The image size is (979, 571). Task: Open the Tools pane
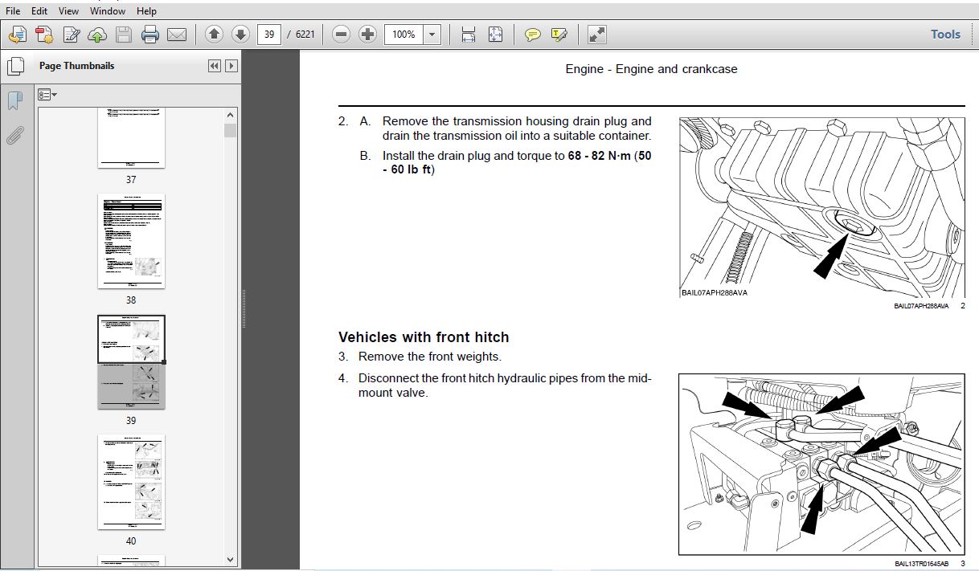pos(945,35)
